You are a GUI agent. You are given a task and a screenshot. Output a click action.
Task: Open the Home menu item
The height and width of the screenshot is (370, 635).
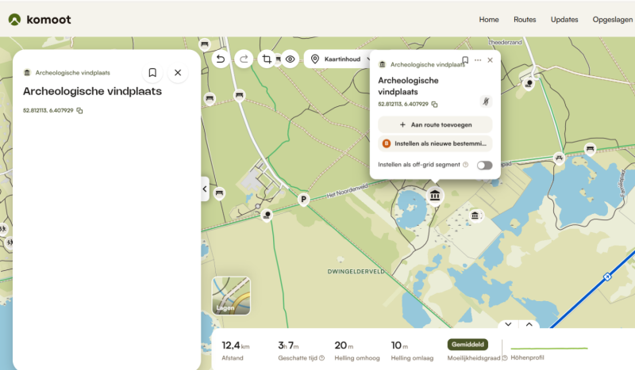pos(489,19)
